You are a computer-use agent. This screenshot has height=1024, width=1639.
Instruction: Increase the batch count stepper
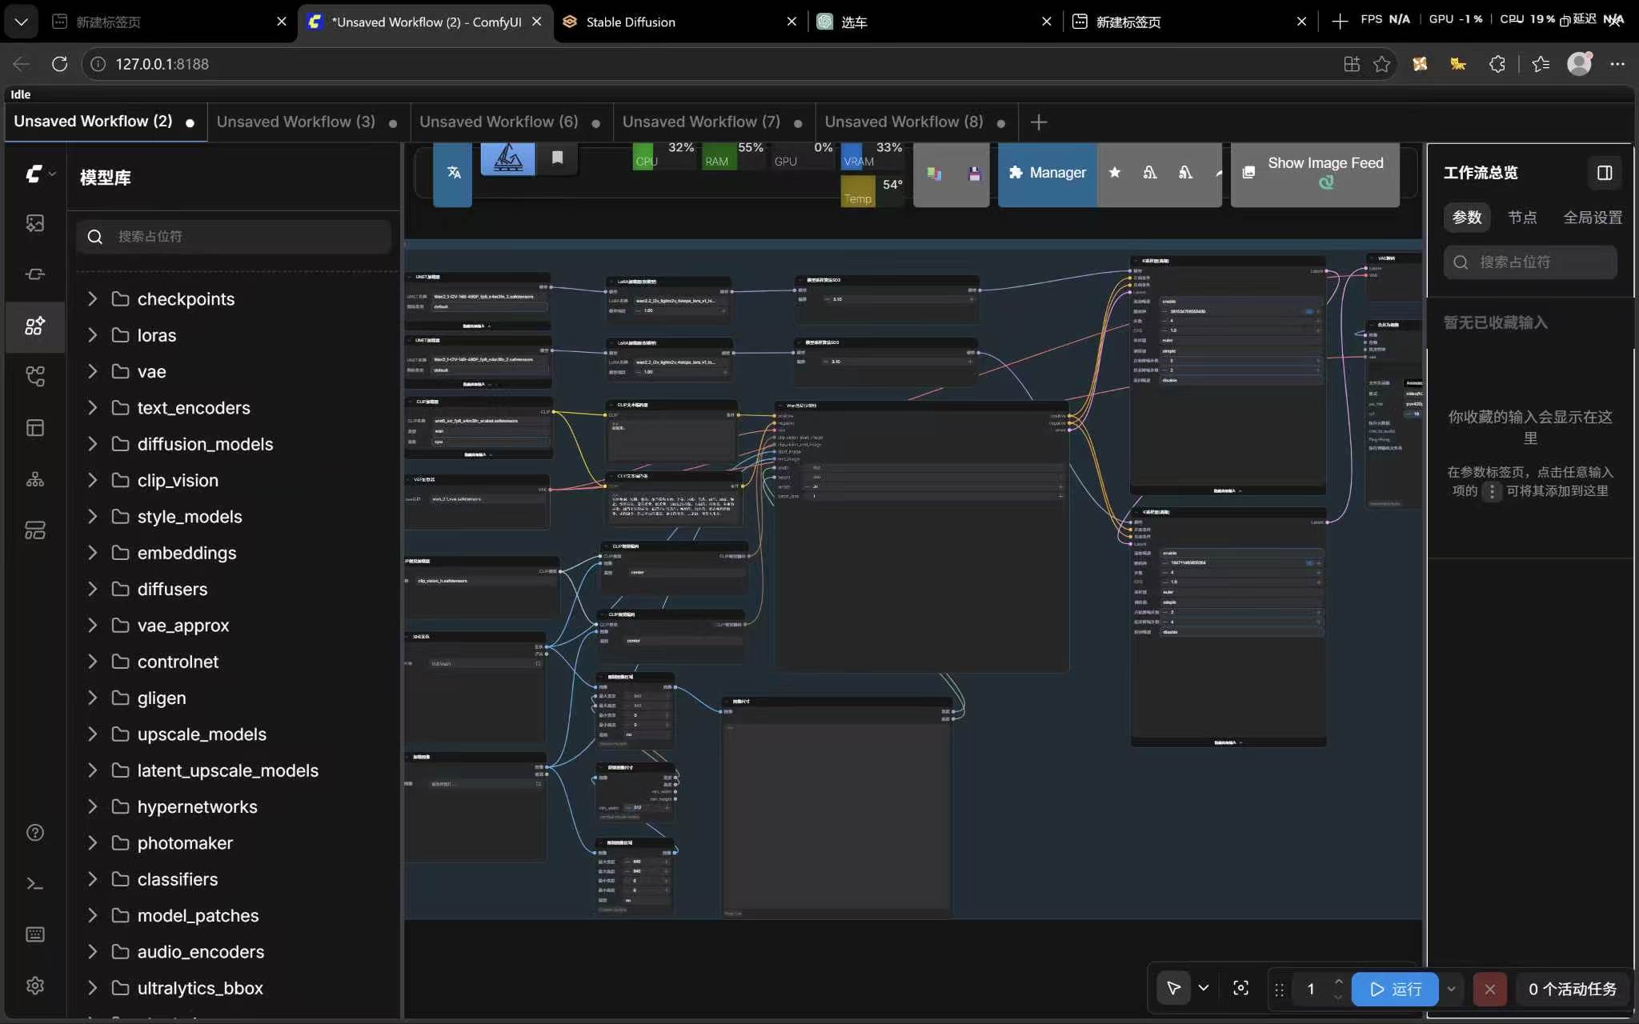click(x=1338, y=982)
